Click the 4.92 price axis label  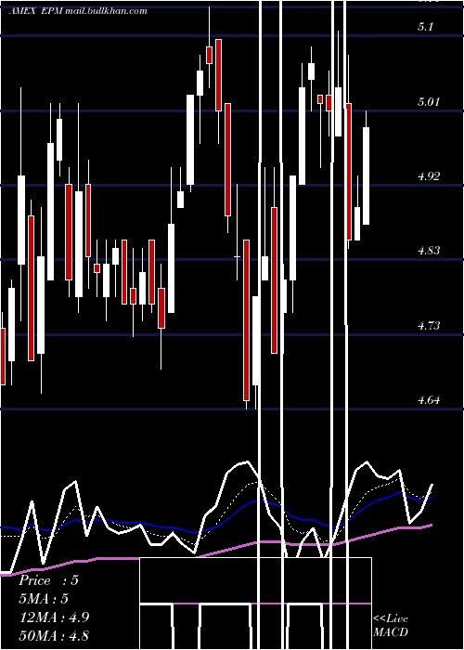(429, 176)
